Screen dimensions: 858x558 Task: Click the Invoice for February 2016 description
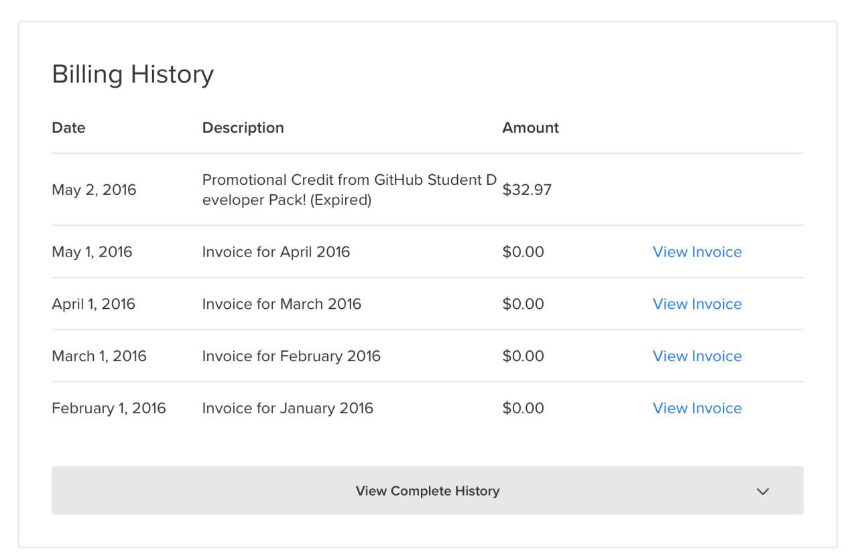click(291, 356)
